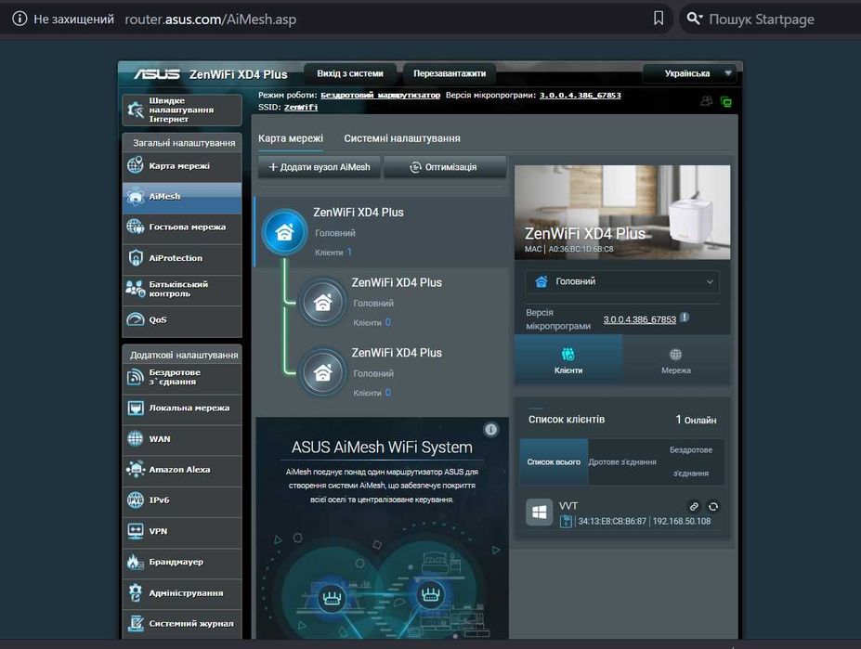Open Адміністрування settings
Viewport: 861px width, 649px height.
point(182,592)
